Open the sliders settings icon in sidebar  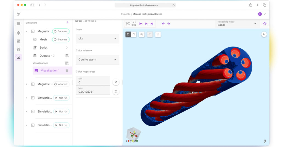pyautogui.click(x=18, y=41)
